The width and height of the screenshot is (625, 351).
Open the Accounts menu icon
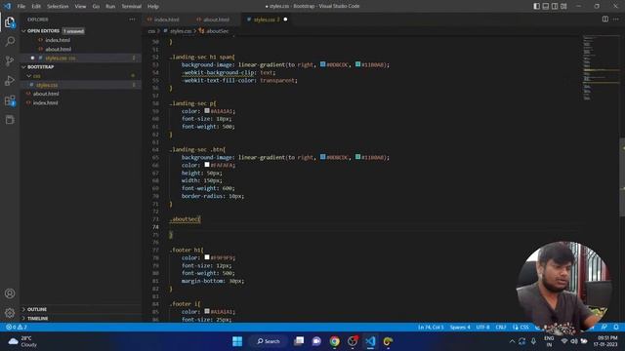pos(10,293)
